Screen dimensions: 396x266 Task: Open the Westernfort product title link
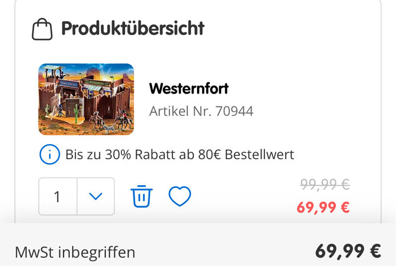coord(189,89)
